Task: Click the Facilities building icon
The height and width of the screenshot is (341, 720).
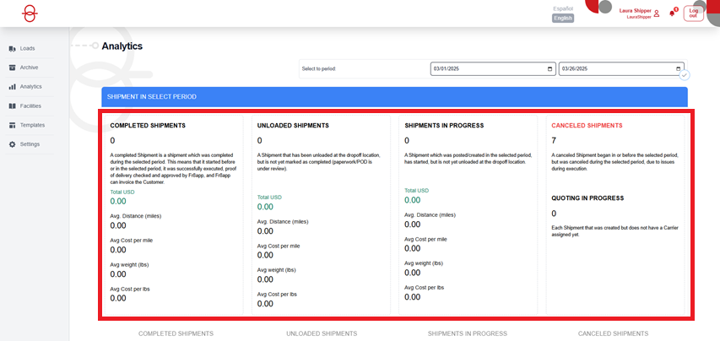Action: pos(13,106)
